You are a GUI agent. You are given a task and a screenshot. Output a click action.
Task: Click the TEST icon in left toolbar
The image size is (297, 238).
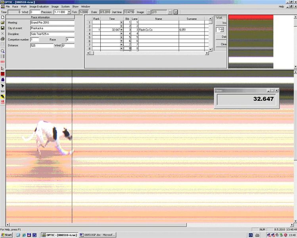3,91
